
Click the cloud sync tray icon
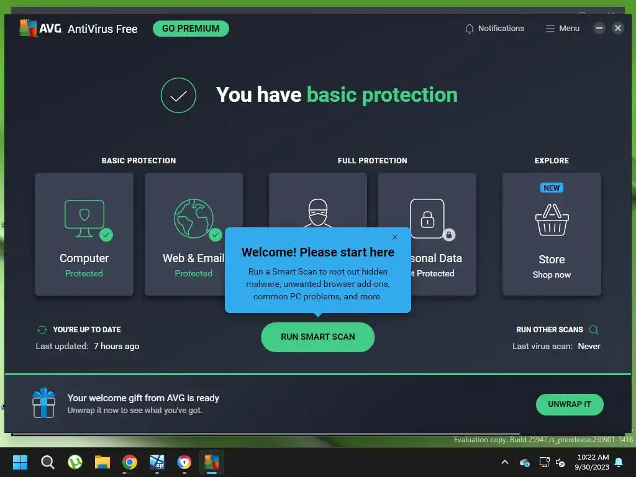coord(524,462)
